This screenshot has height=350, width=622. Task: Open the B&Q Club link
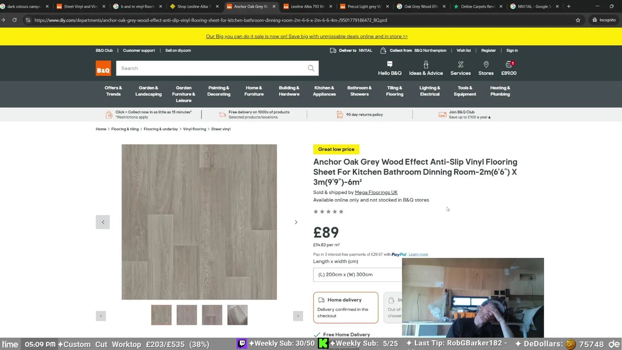coord(104,50)
